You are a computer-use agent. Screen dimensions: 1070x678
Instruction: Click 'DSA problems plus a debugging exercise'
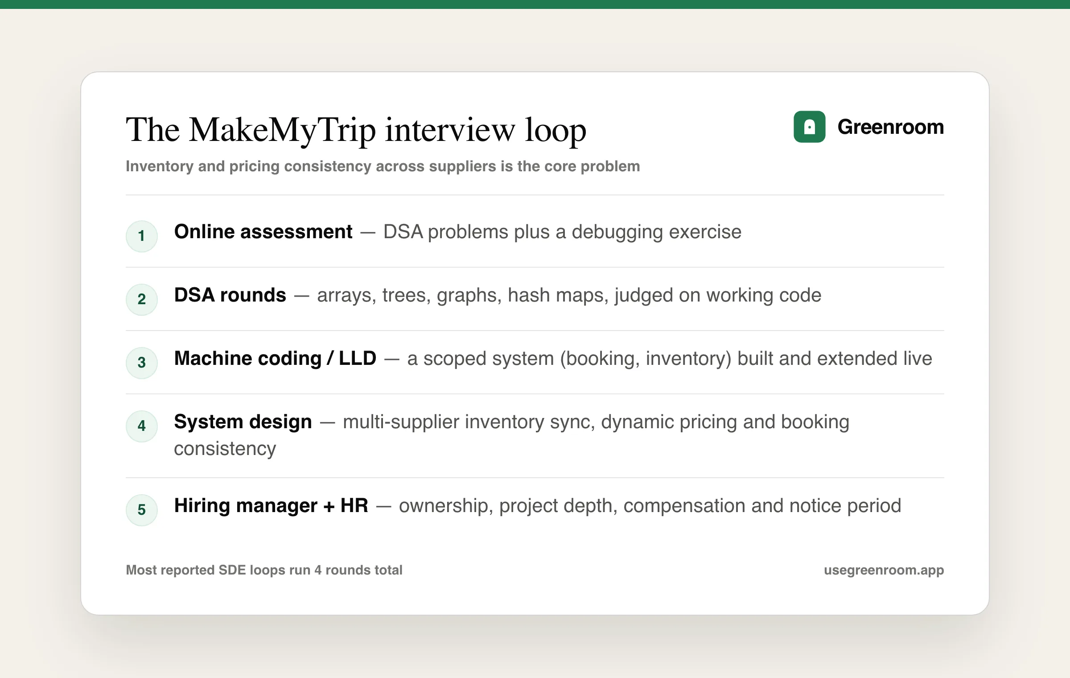562,232
